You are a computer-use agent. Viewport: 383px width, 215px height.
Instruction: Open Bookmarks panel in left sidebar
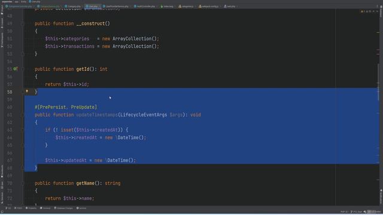2,171
